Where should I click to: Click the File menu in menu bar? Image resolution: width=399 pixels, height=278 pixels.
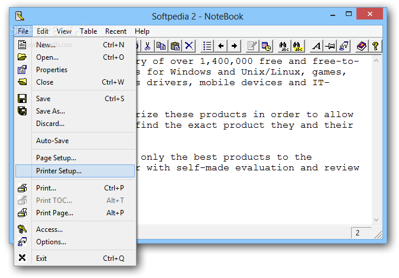pyautogui.click(x=23, y=31)
